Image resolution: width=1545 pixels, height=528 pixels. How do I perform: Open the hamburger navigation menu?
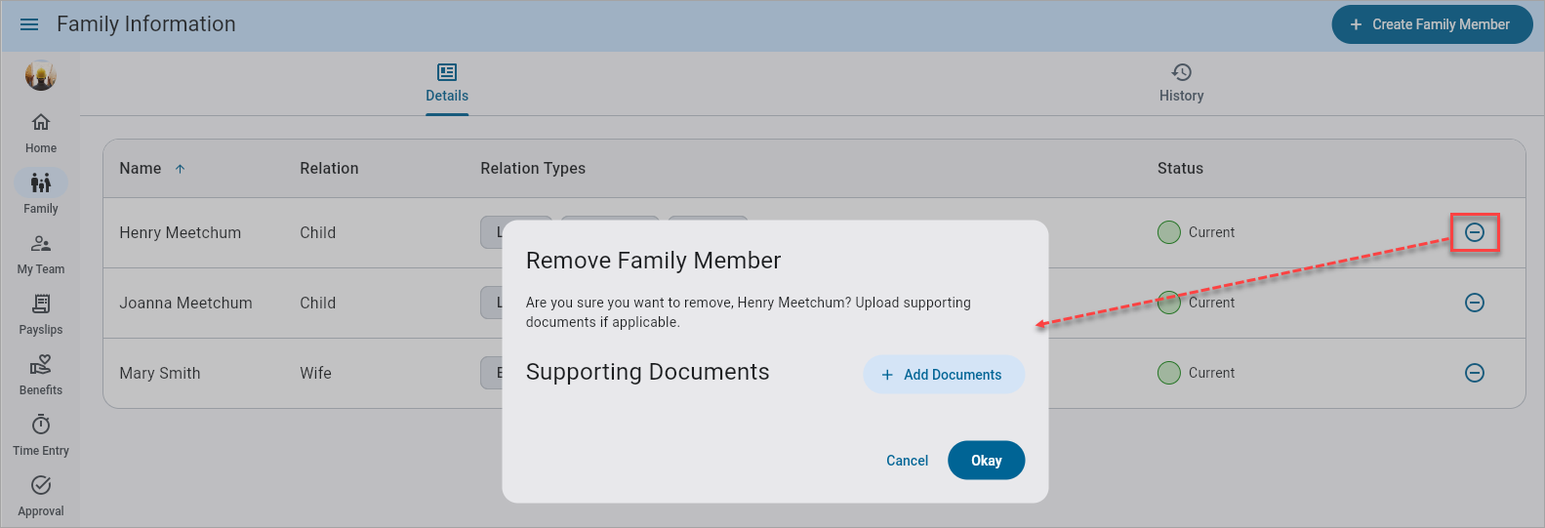coord(29,24)
